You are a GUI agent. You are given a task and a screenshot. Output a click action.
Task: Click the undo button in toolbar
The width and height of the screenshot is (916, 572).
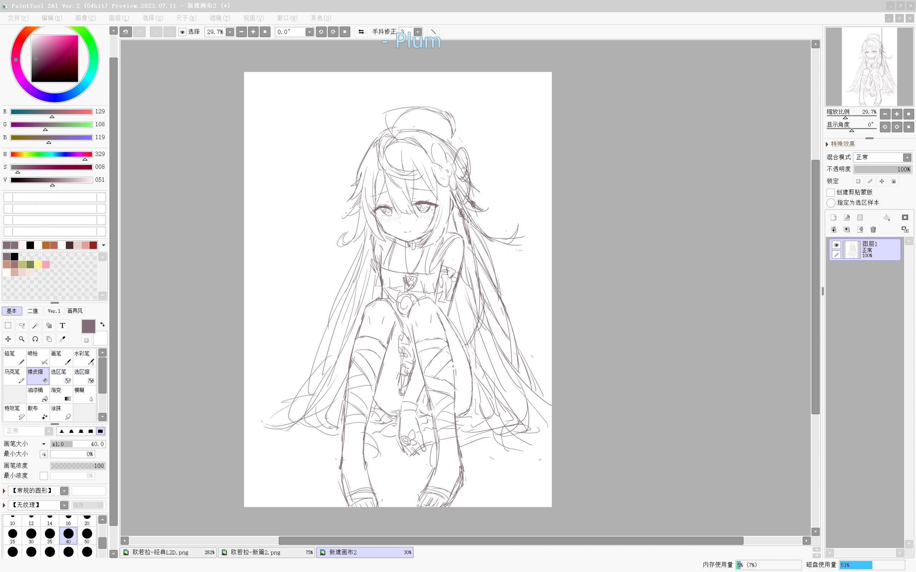coord(126,32)
